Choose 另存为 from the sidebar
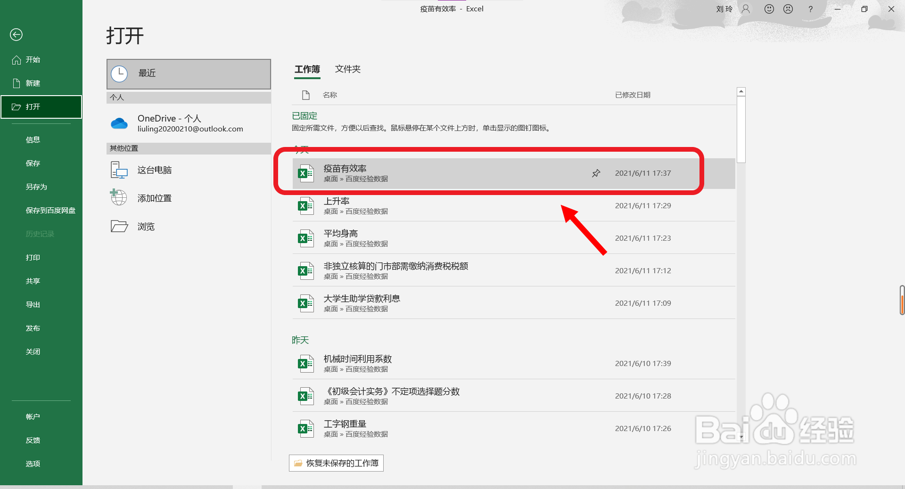This screenshot has width=905, height=489. [x=41, y=187]
